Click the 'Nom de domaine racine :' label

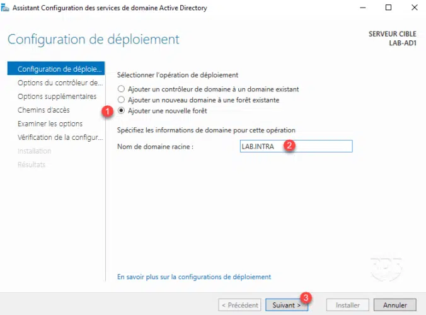click(155, 147)
